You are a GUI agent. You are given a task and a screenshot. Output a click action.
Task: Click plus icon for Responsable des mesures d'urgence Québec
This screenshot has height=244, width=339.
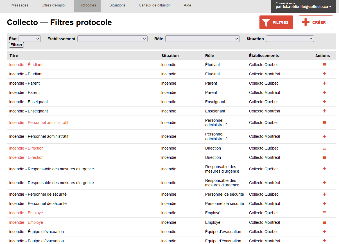pos(324,169)
